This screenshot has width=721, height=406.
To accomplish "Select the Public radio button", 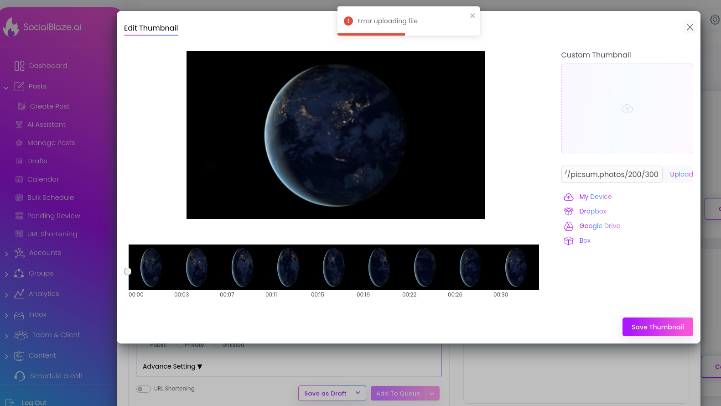I will click(x=145, y=345).
